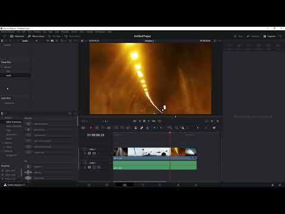Click the red playhead on the timeline ruler
The image size is (285, 214).
[x=170, y=133]
